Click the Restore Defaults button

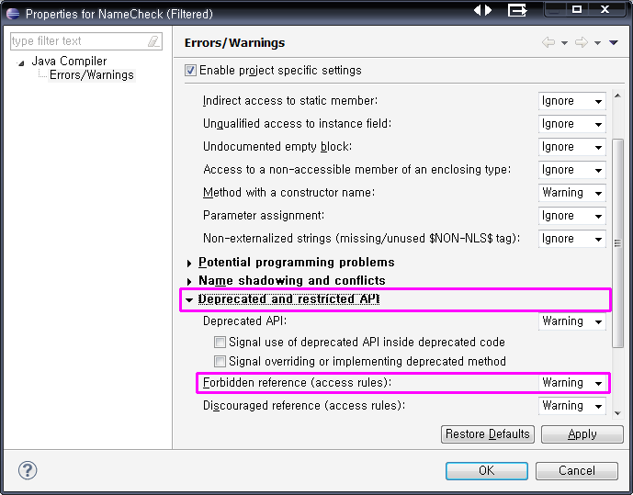[x=488, y=434]
